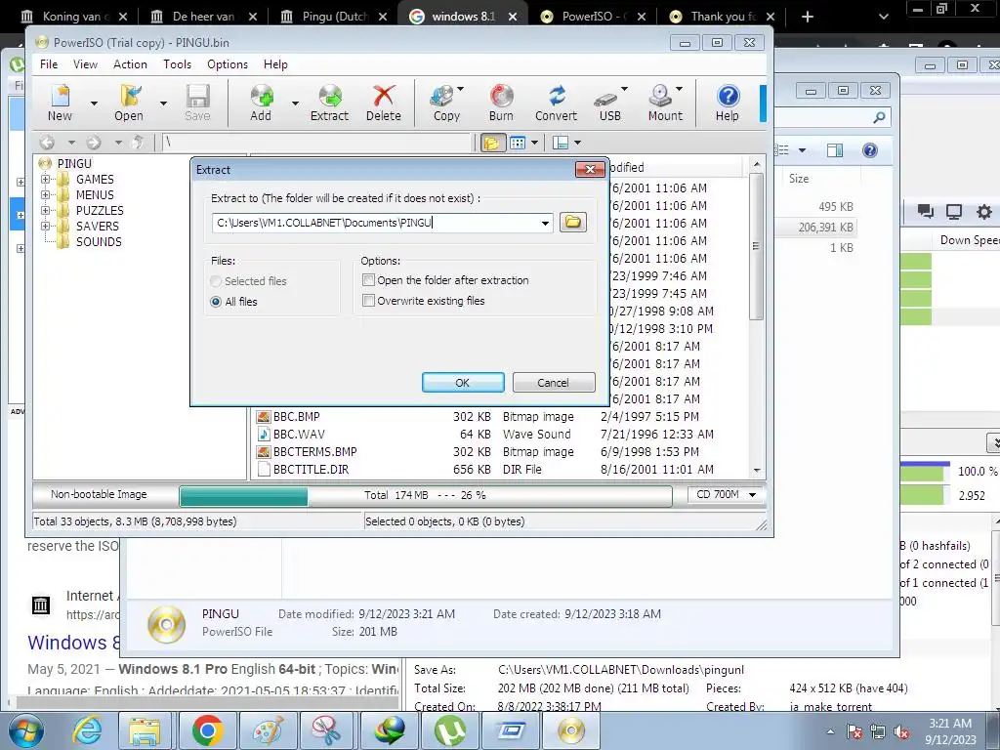Click the clock showing 3:21 AM in system tray
This screenshot has width=1000, height=750.
pyautogui.click(x=950, y=730)
